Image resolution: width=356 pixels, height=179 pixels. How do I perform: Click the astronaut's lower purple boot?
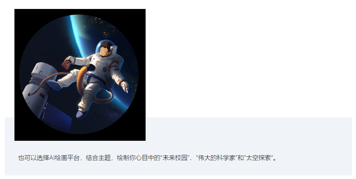(81, 114)
